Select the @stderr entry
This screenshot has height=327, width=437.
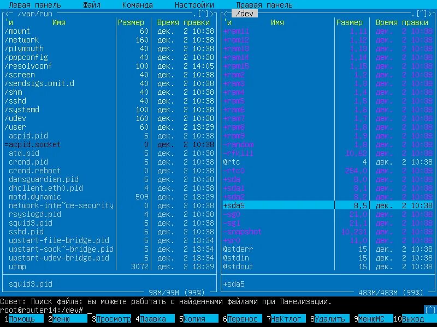[x=328, y=249]
